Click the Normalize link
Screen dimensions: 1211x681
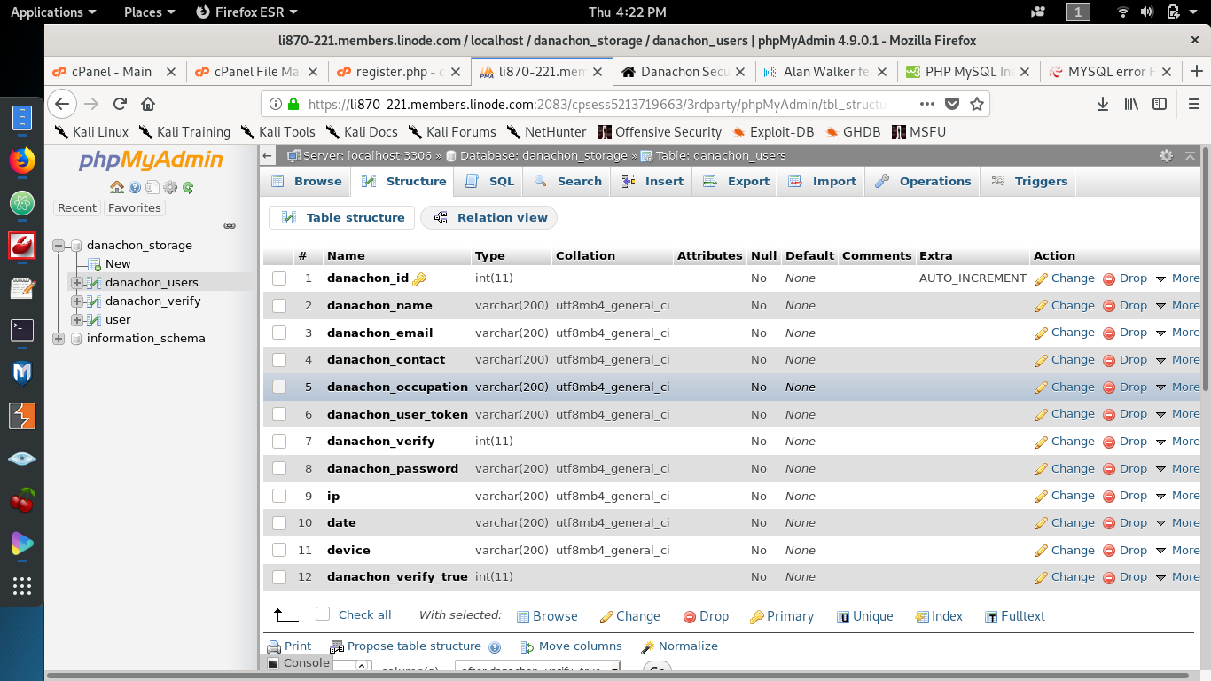(679, 646)
